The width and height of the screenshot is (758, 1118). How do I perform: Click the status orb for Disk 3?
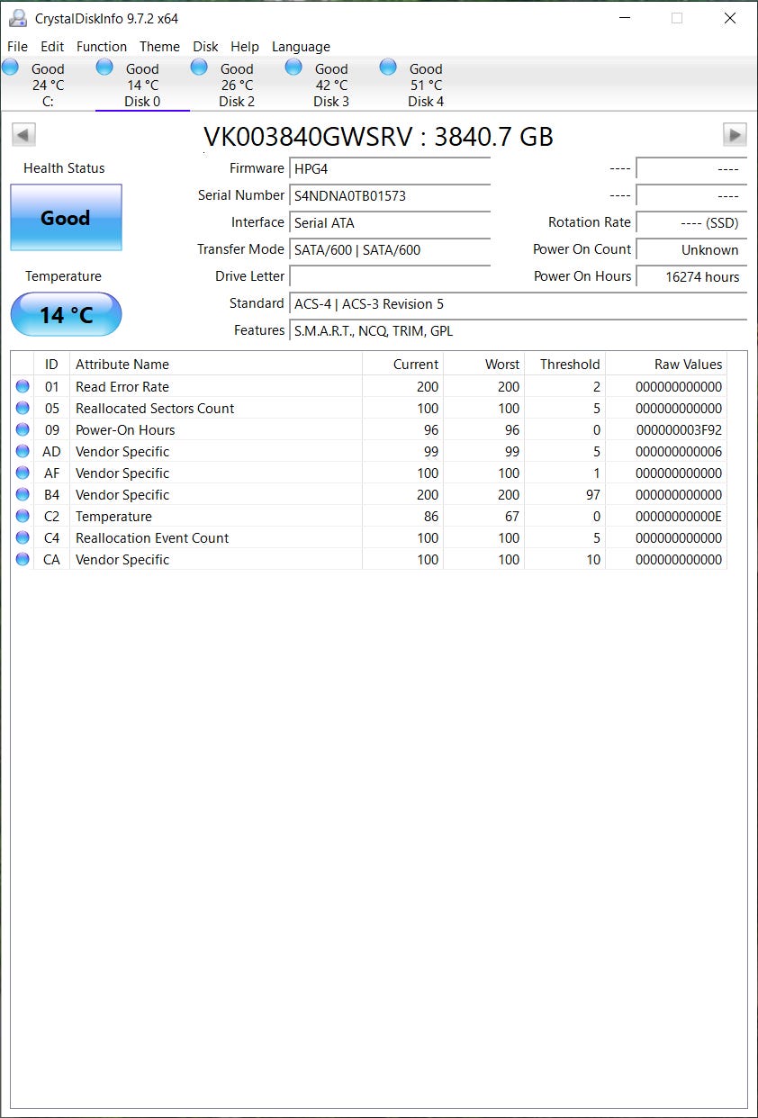coord(293,67)
